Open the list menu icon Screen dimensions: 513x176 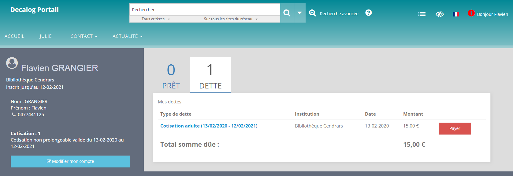(422, 14)
